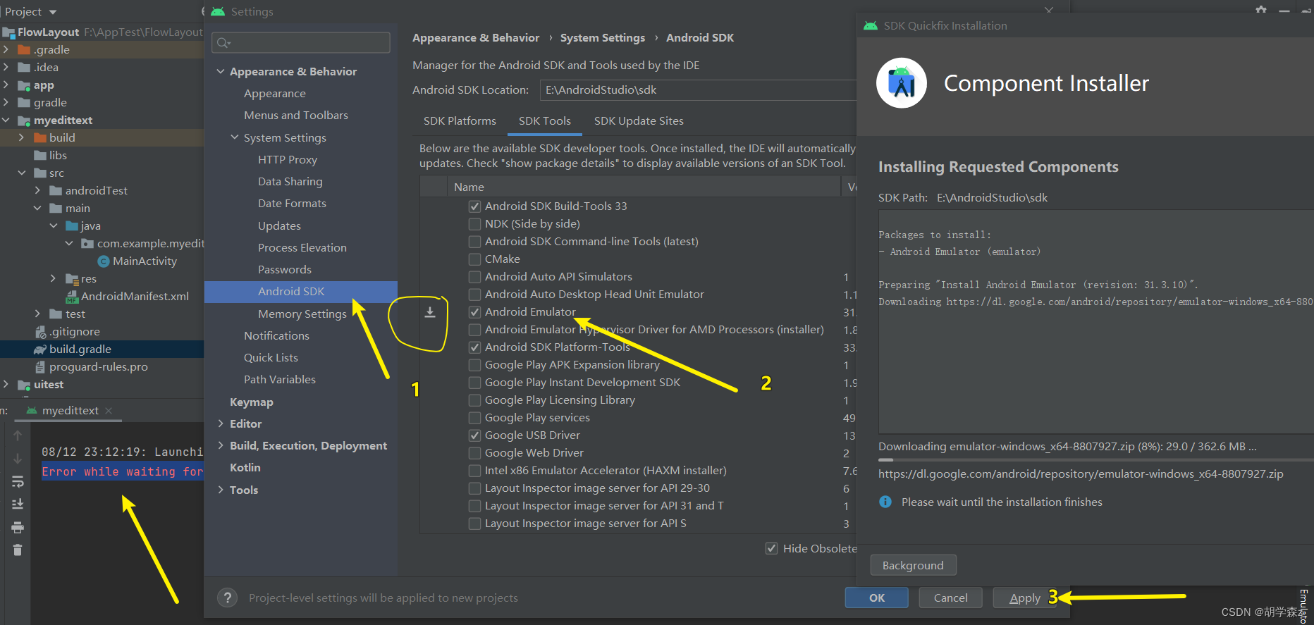This screenshot has height=625, width=1314.
Task: Click the orange .gradle folder icon
Action: pos(24,50)
